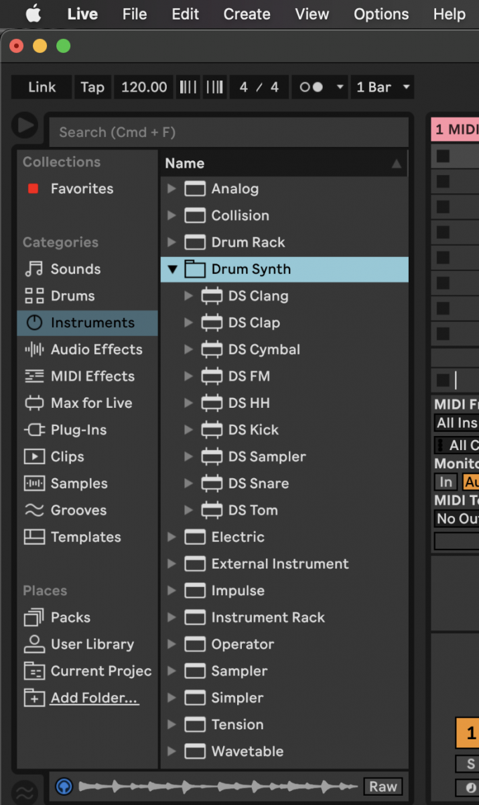This screenshot has height=805, width=479.
Task: Click the Add Folder link
Action: (94, 698)
